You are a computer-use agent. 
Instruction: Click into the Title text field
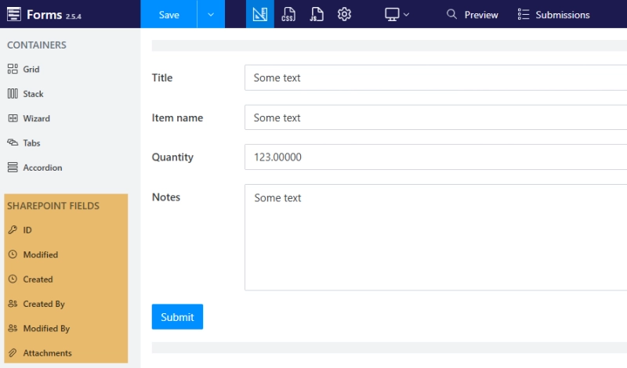[x=435, y=78]
